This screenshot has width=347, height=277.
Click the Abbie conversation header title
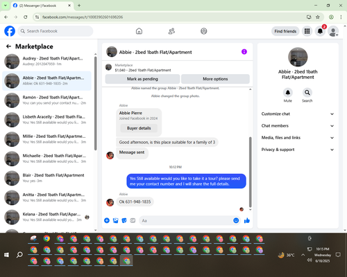pyautogui.click(x=155, y=52)
